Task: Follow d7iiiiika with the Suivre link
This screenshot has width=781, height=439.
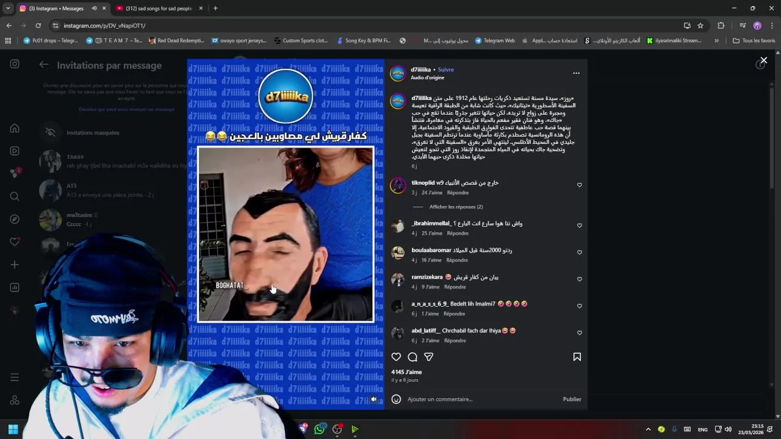Action: pos(445,70)
